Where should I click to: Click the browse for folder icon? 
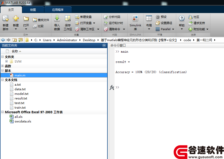tap(20, 40)
